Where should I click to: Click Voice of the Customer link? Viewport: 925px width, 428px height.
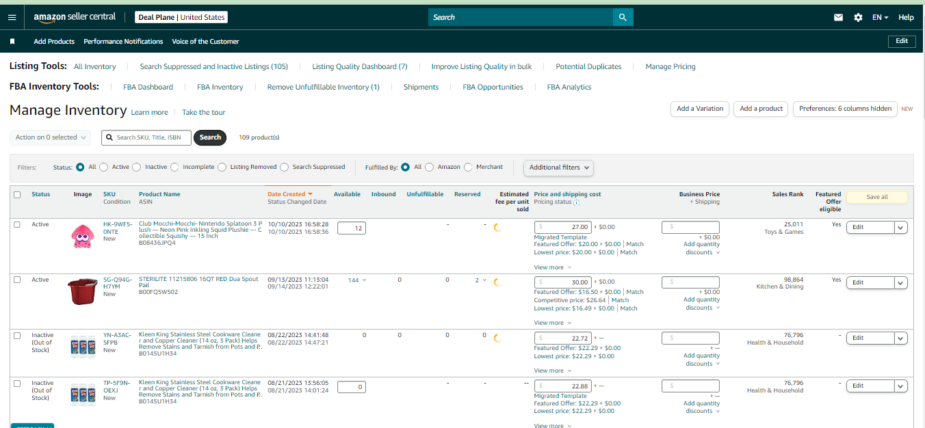point(205,42)
